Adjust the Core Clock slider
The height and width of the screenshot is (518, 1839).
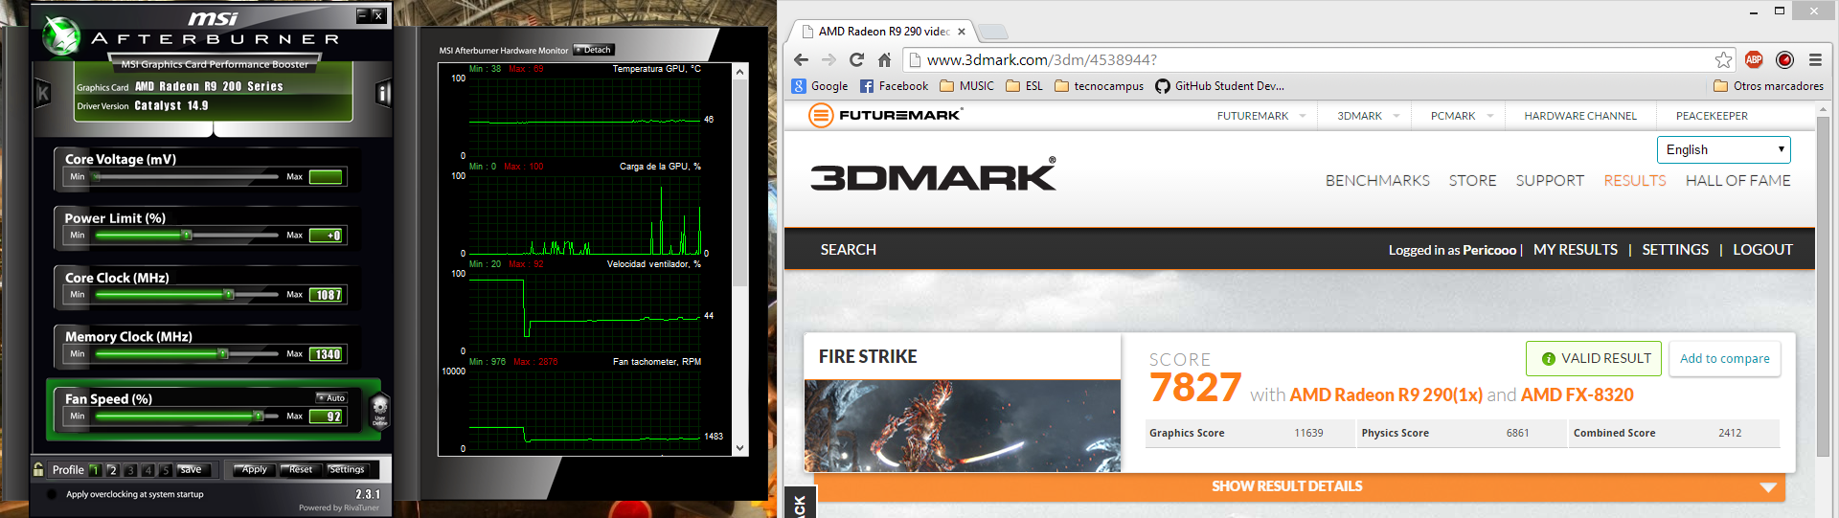(229, 294)
